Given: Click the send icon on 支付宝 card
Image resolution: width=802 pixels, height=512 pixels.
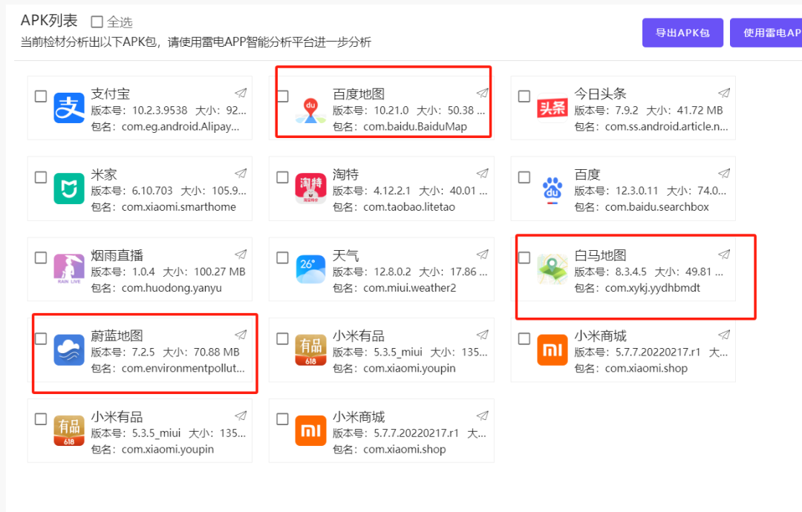Looking at the screenshot, I should pyautogui.click(x=241, y=93).
